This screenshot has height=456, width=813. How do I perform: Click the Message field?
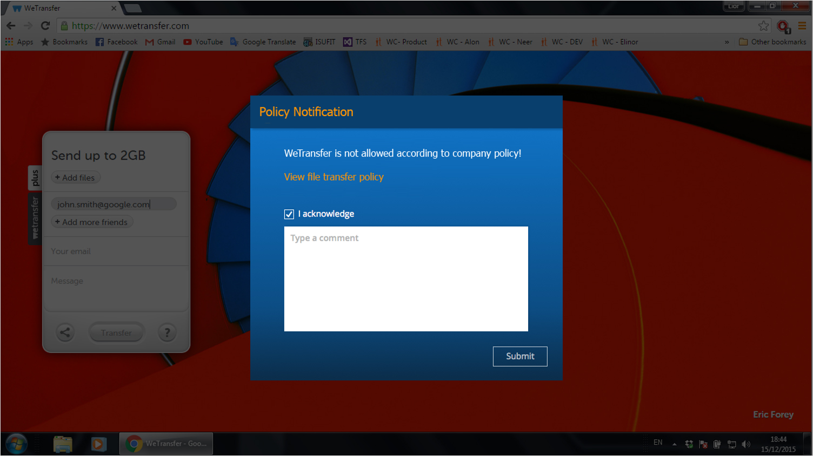pyautogui.click(x=116, y=289)
